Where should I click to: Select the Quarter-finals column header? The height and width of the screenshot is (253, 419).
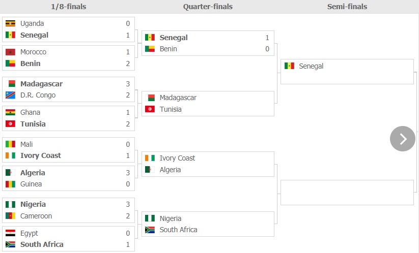[x=208, y=7]
